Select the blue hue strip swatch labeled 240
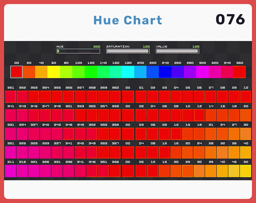This screenshot has width=256, height=203. 165,72
